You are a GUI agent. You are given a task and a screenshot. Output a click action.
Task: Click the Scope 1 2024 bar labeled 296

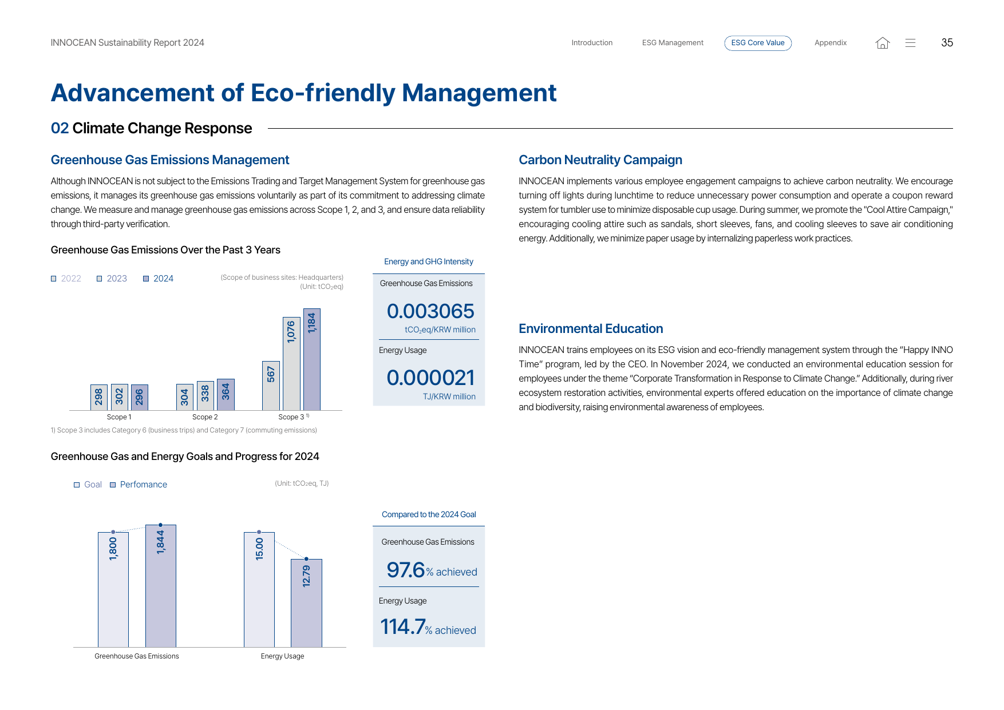click(x=140, y=397)
